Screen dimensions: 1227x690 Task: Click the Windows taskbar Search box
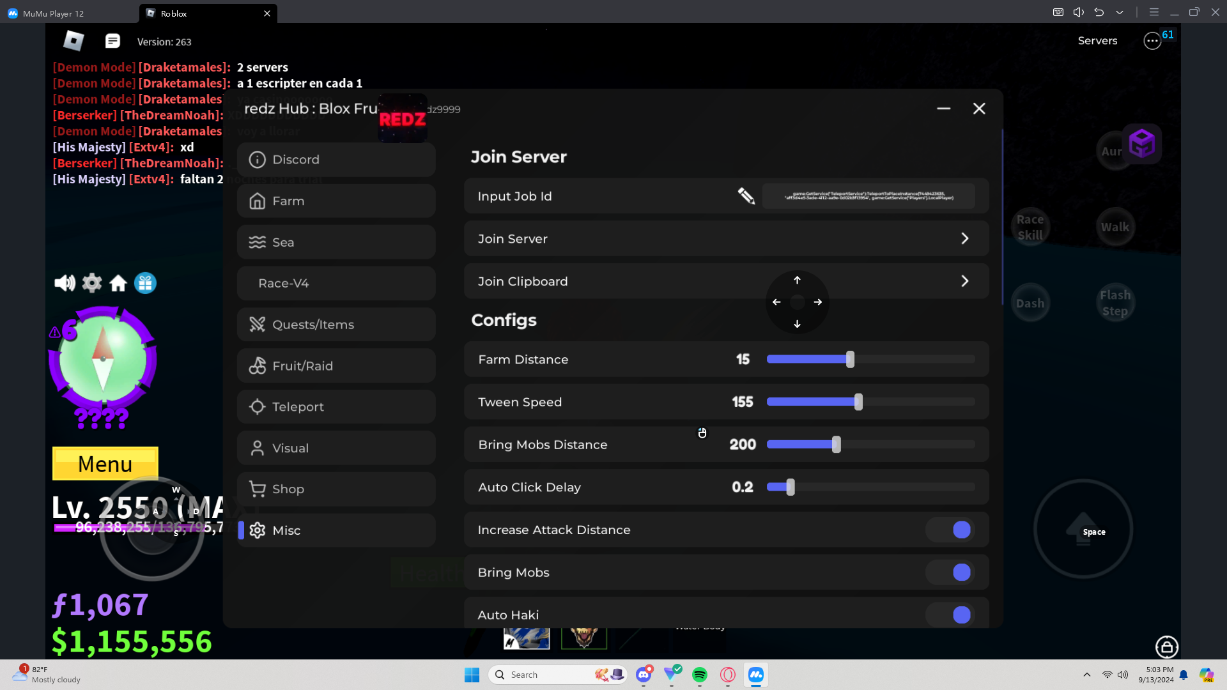pos(557,675)
